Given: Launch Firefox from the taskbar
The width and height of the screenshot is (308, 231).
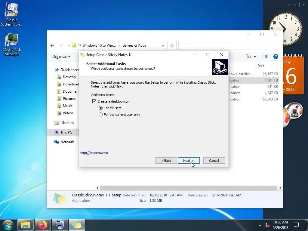Looking at the screenshot, I should (x=43, y=225).
